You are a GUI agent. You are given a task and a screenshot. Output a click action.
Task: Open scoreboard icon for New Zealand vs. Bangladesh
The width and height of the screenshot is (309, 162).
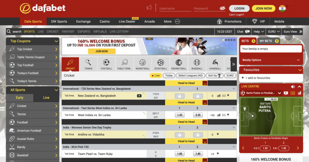pos(224,96)
